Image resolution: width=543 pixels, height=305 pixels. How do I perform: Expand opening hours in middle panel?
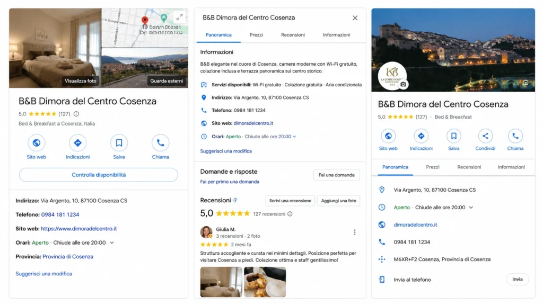[294, 137]
